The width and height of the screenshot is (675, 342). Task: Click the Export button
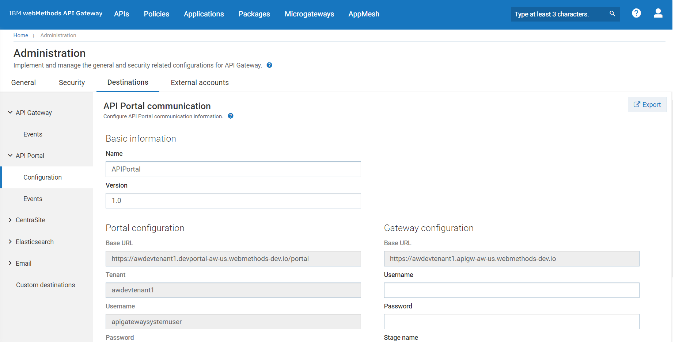click(x=647, y=104)
